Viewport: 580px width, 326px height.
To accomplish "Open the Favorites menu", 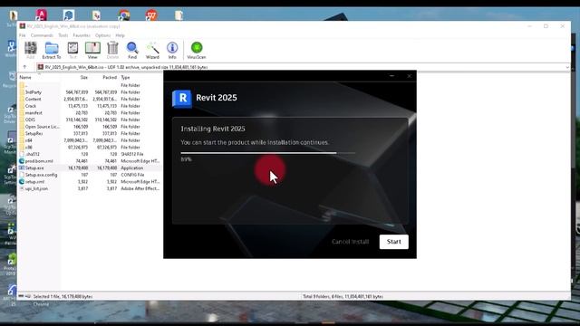I will click(x=82, y=35).
